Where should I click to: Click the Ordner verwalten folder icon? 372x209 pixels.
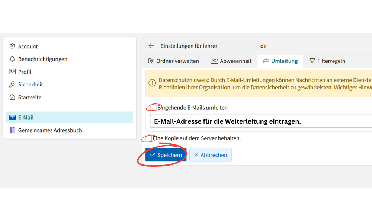151,61
